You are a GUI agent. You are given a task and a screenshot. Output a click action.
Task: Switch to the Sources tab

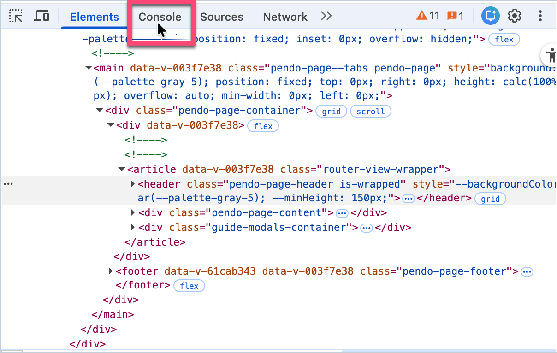222,17
